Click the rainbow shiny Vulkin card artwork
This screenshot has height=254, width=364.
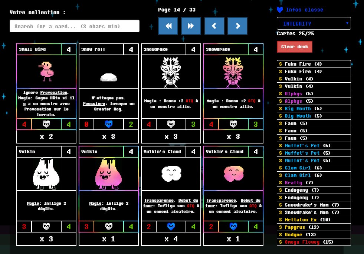pyautogui.click(x=109, y=174)
